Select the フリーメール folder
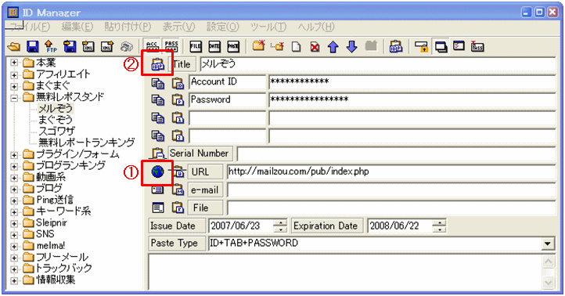The height and width of the screenshot is (296, 565). [62, 258]
